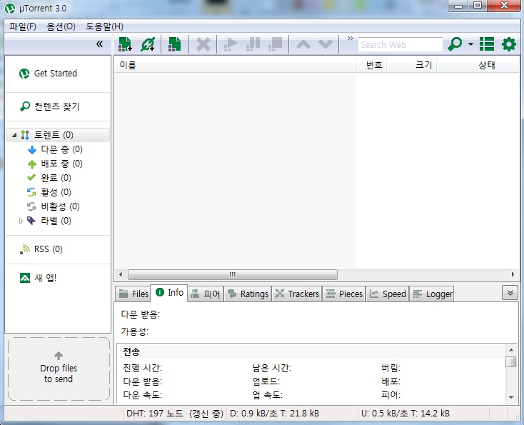
Task: Expand the toolbar overflow chevron
Action: point(351,38)
